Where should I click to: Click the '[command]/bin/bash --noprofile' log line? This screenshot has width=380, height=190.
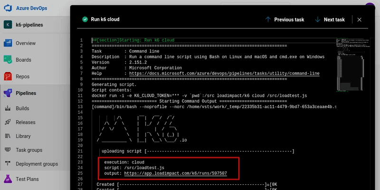pos(214,107)
